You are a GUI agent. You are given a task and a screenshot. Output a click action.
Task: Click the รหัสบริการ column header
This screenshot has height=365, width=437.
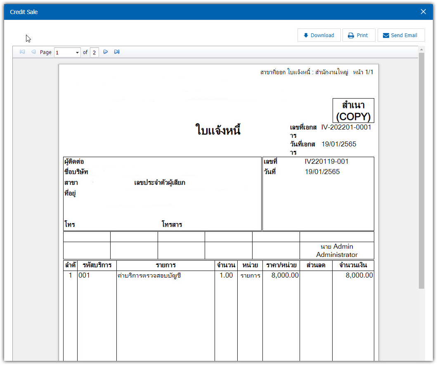[97, 265]
